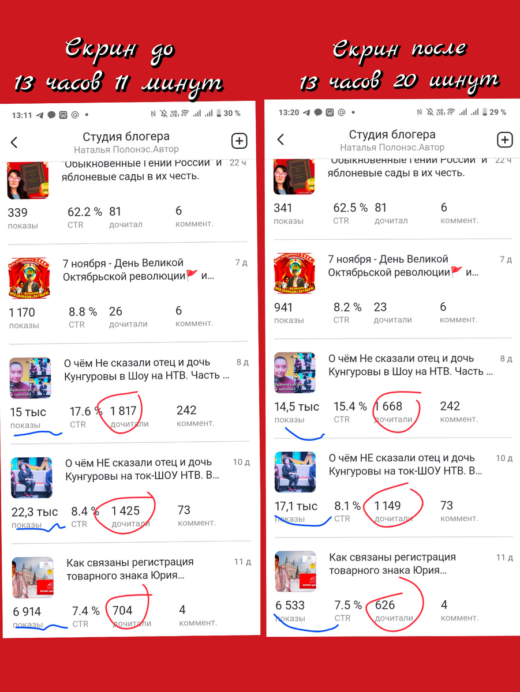Tap plus create icon in right screenshot

504,140
